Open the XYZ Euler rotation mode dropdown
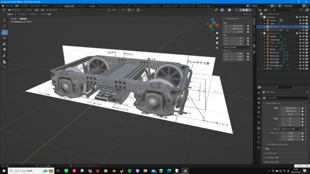 291,129
